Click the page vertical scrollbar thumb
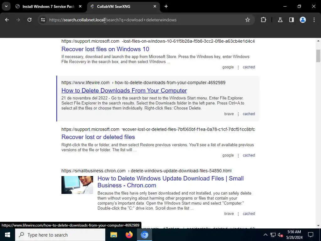321x241 pixels. [x=318, y=56]
